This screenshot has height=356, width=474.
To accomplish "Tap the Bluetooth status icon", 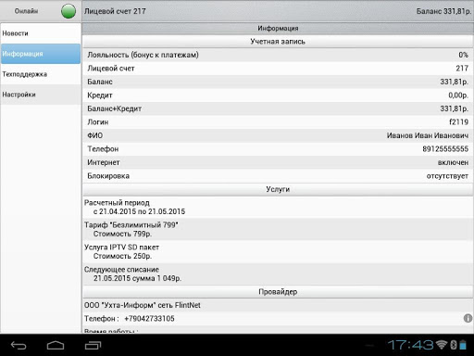I will [x=454, y=345].
